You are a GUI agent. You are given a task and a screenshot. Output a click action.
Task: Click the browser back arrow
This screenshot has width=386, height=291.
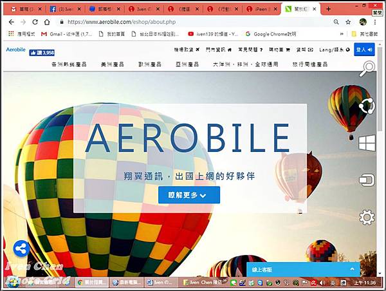tap(12, 22)
